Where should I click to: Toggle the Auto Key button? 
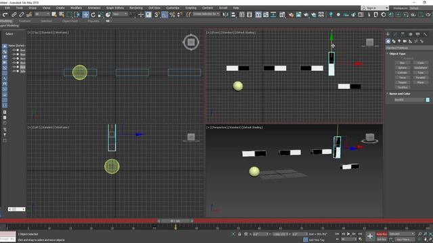382,234
